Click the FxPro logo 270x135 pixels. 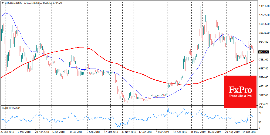tap(240, 90)
